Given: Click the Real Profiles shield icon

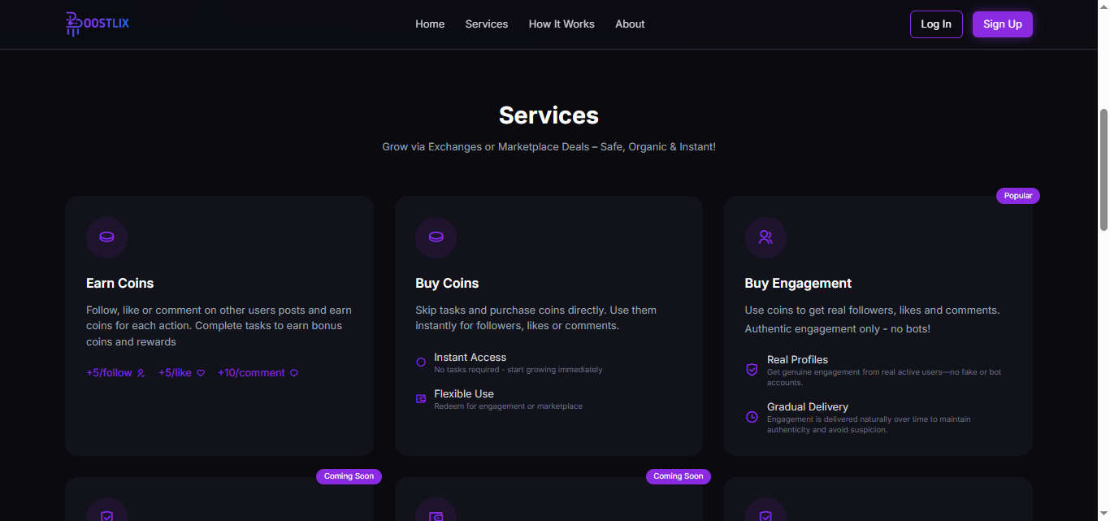Looking at the screenshot, I should click(x=752, y=370).
